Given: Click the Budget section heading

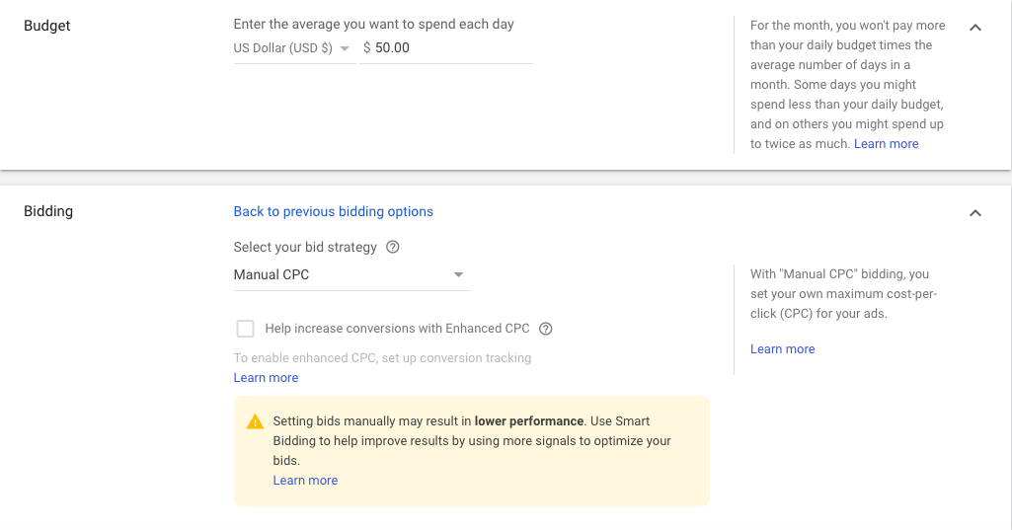Looking at the screenshot, I should point(48,25).
